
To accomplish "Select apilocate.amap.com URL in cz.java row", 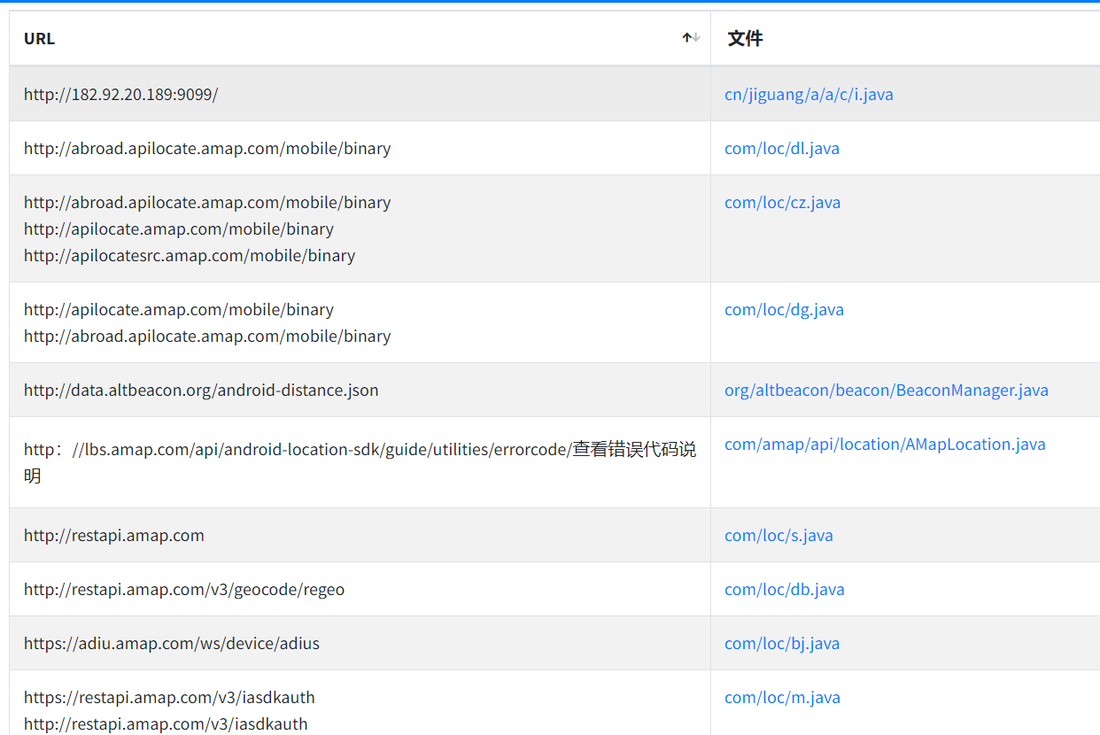I will click(x=179, y=228).
